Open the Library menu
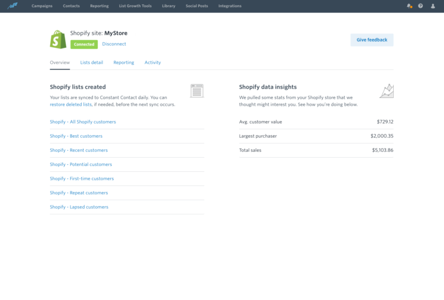 169,6
